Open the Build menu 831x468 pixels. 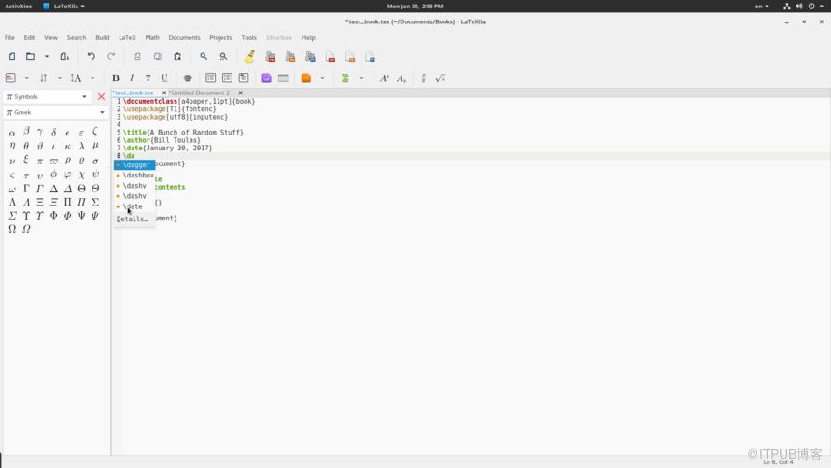tap(103, 38)
